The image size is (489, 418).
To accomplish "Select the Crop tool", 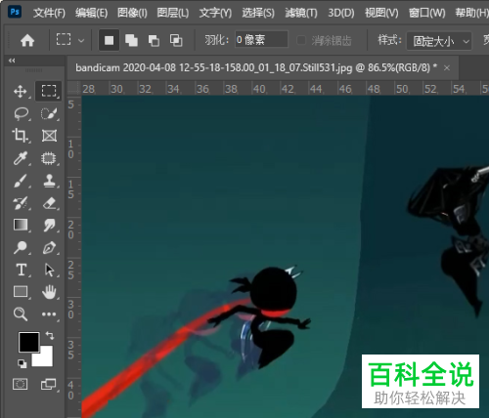I will pyautogui.click(x=21, y=136).
